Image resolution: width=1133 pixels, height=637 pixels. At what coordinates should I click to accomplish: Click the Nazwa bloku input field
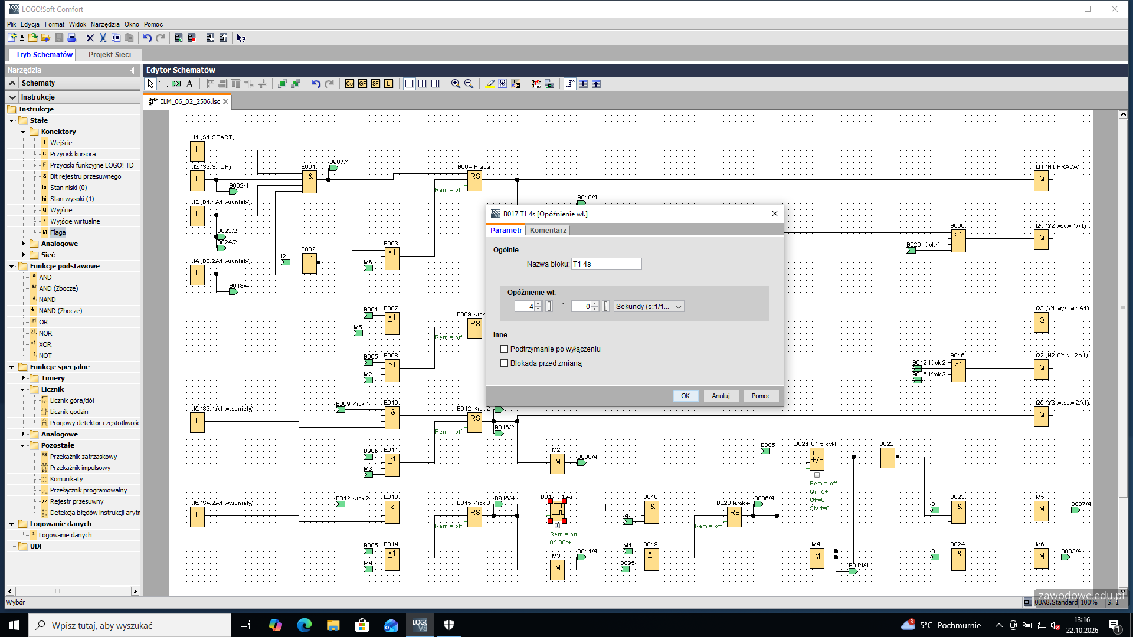click(606, 264)
